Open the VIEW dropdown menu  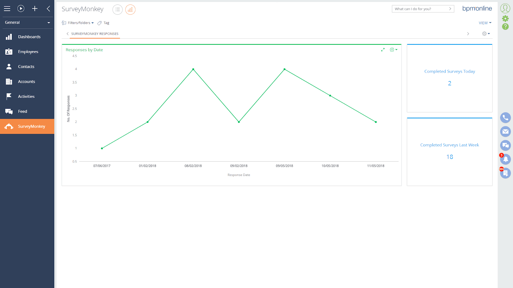point(485,23)
